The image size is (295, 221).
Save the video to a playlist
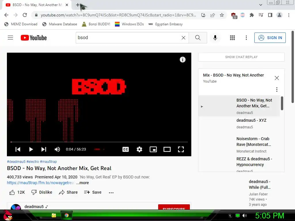93,192
